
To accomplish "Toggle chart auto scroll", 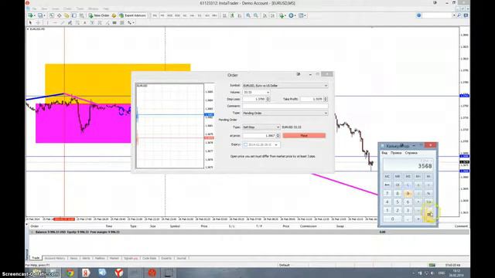I will tap(265, 15).
